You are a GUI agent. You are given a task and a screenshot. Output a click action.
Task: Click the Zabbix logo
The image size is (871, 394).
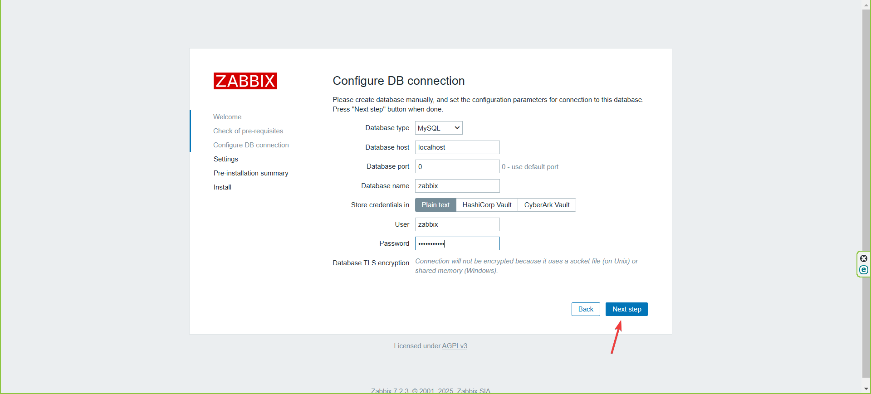point(245,81)
